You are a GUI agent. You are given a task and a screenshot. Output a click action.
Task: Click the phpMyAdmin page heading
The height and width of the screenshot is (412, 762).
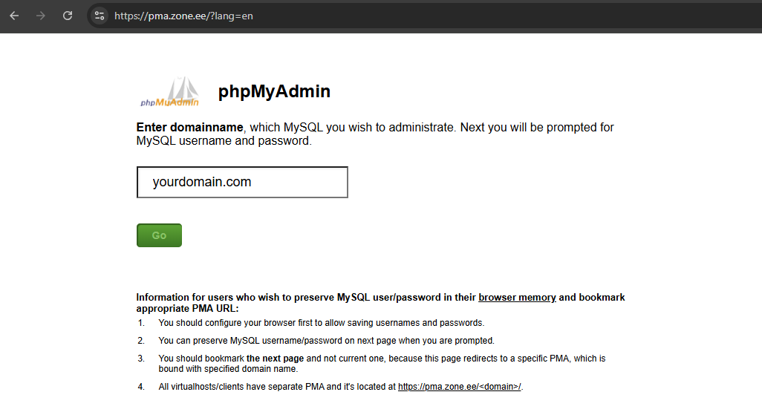click(274, 92)
